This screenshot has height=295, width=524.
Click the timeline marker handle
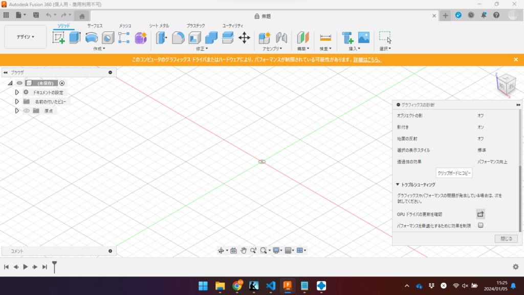54,266
